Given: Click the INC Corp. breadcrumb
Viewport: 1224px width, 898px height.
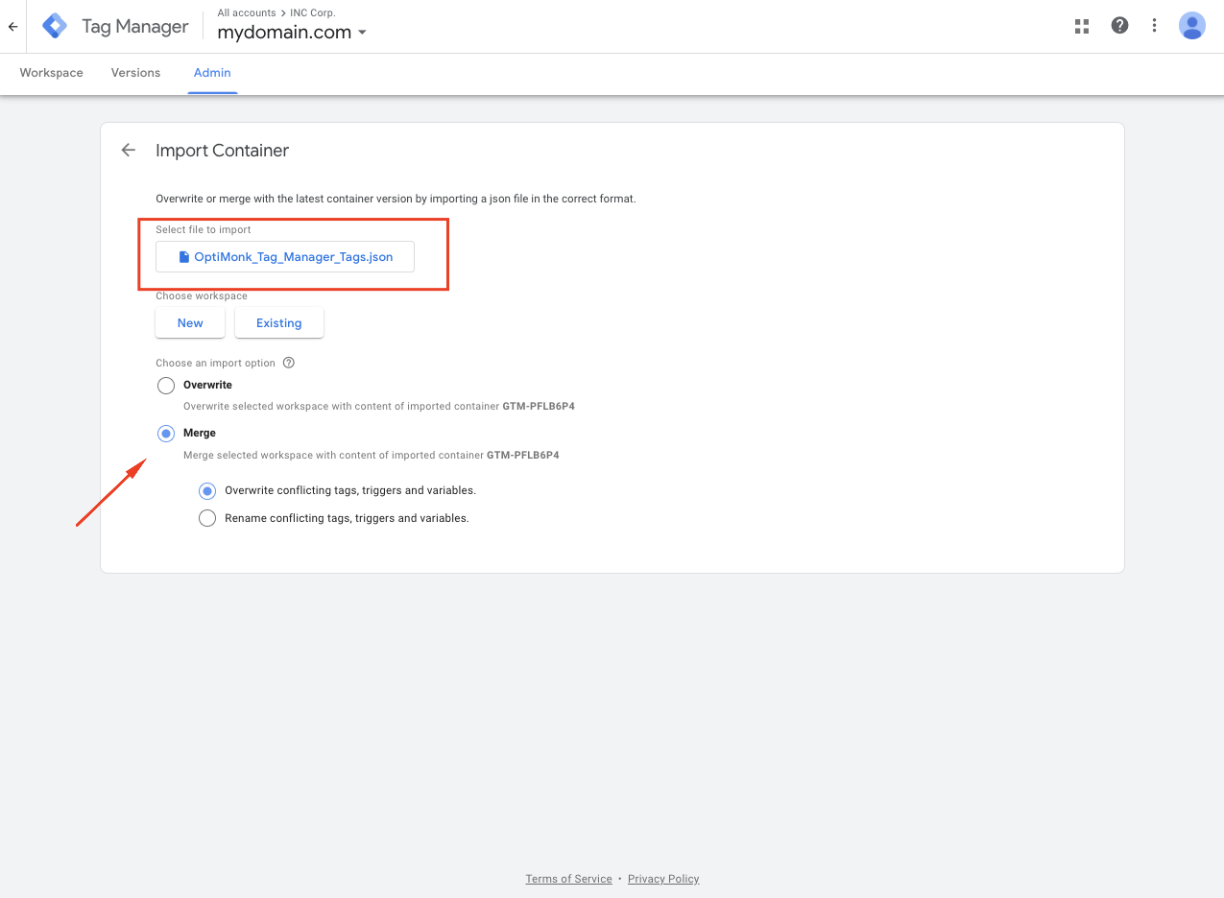Looking at the screenshot, I should point(313,12).
